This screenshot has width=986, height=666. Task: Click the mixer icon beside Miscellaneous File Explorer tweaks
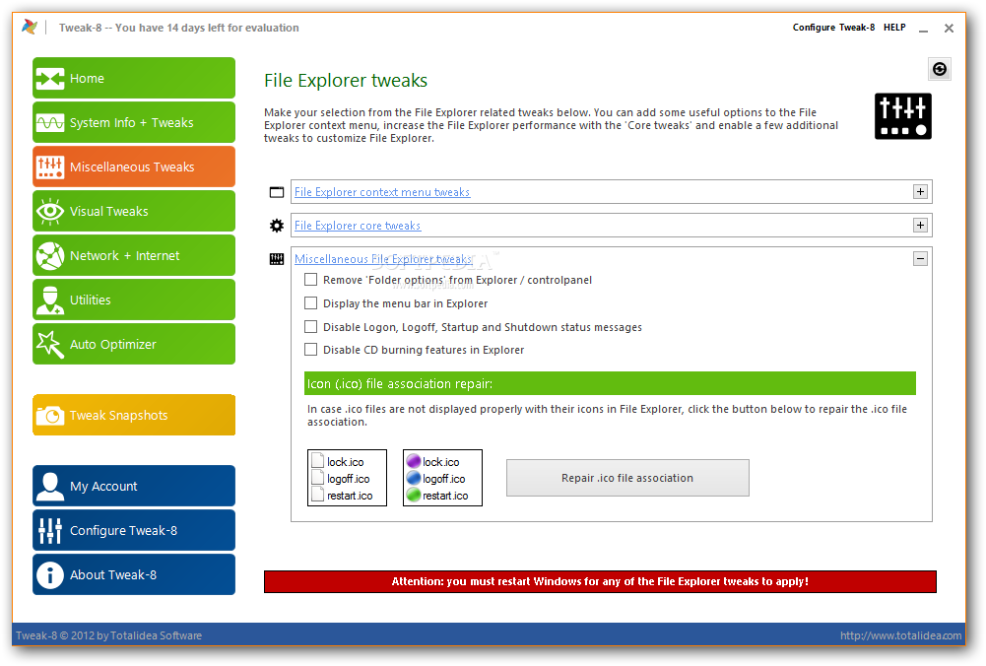pyautogui.click(x=277, y=259)
